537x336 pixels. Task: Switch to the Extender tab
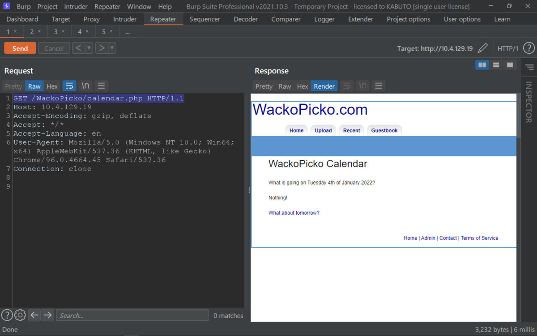point(361,19)
